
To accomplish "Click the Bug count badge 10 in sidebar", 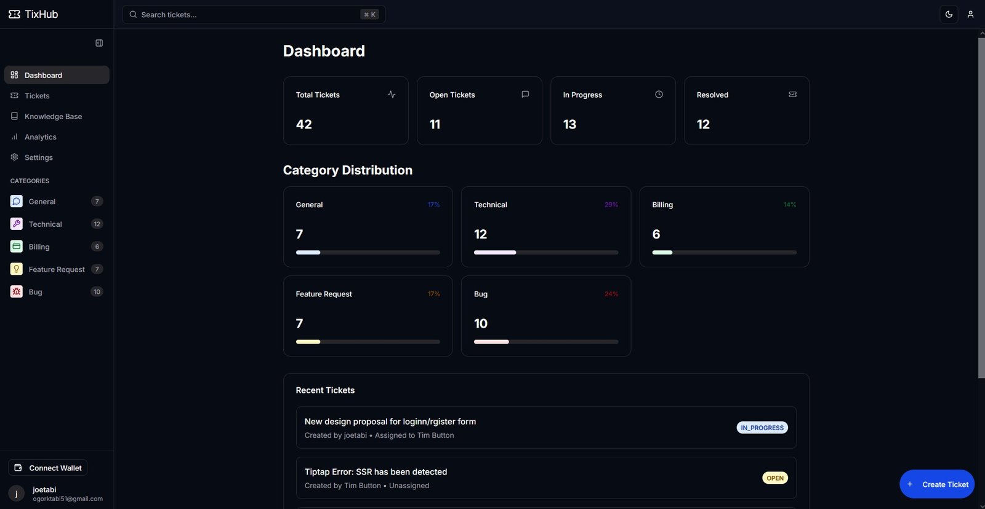I will pos(97,291).
